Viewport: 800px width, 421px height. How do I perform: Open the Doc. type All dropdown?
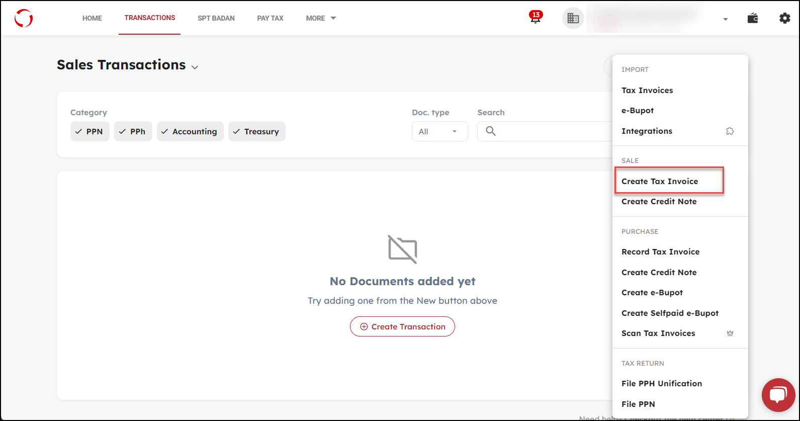point(439,132)
